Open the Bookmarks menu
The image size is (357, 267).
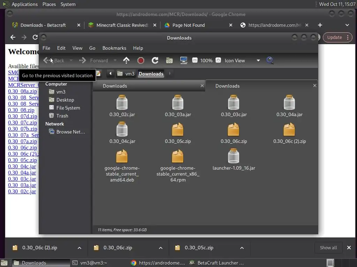[x=114, y=48]
